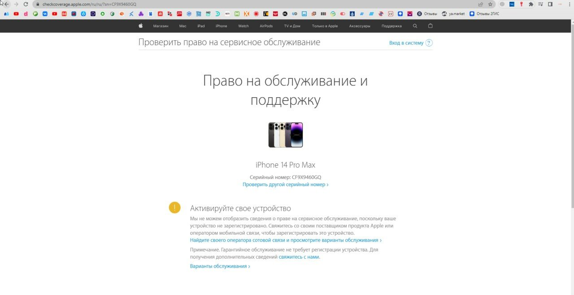
Task: Open the Mac menu item
Action: click(x=183, y=26)
